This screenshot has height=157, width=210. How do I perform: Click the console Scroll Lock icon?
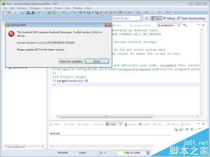[181, 129]
